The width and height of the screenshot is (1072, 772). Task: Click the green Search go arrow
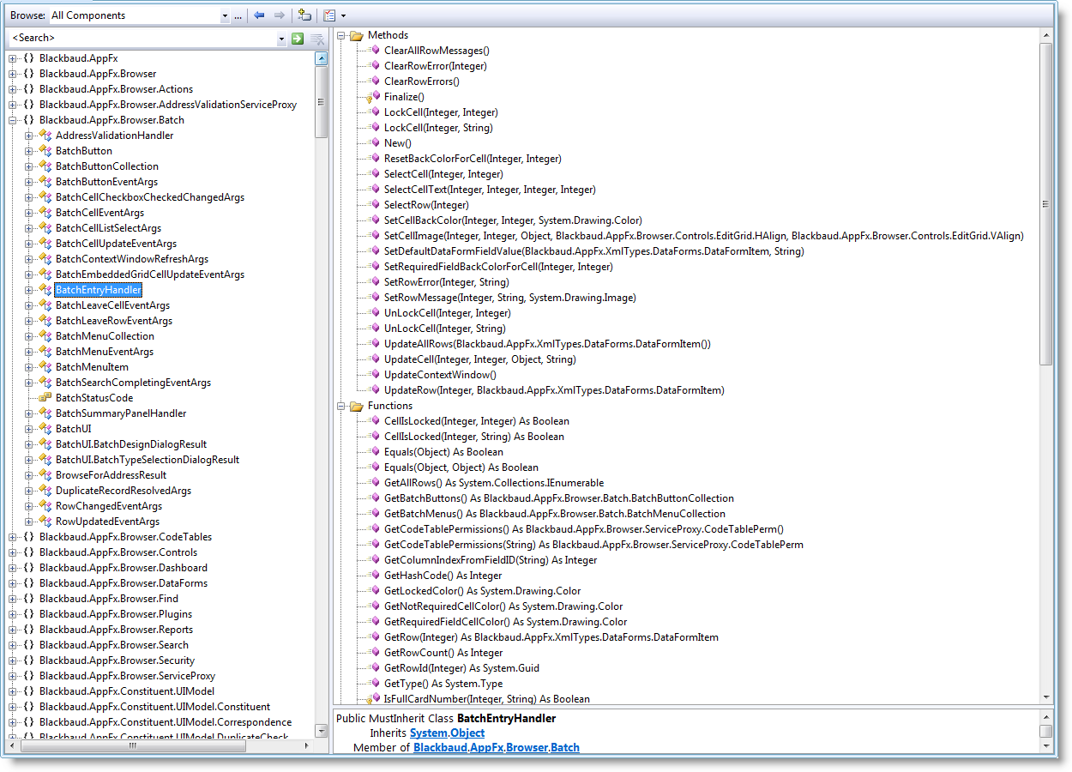(297, 39)
